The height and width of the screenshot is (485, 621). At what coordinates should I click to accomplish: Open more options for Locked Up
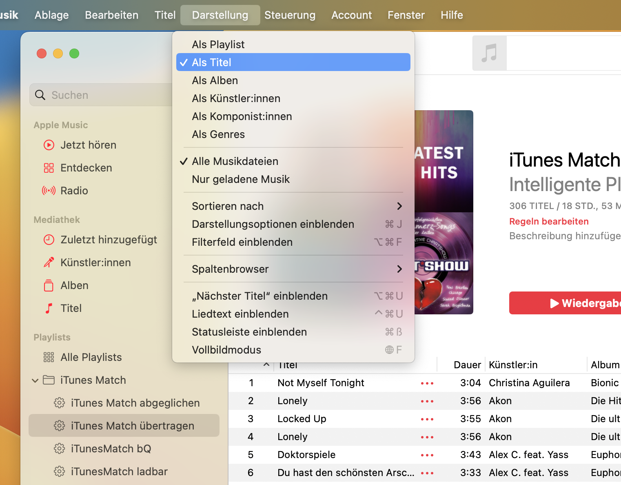click(427, 419)
